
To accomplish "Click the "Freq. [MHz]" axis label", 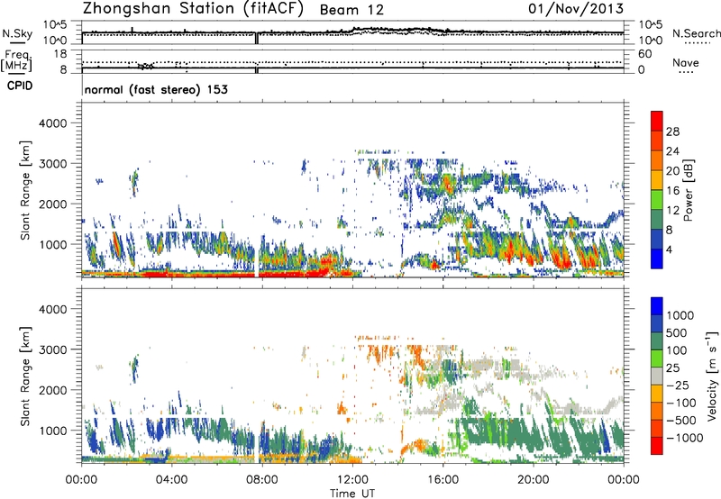I will pos(16,61).
